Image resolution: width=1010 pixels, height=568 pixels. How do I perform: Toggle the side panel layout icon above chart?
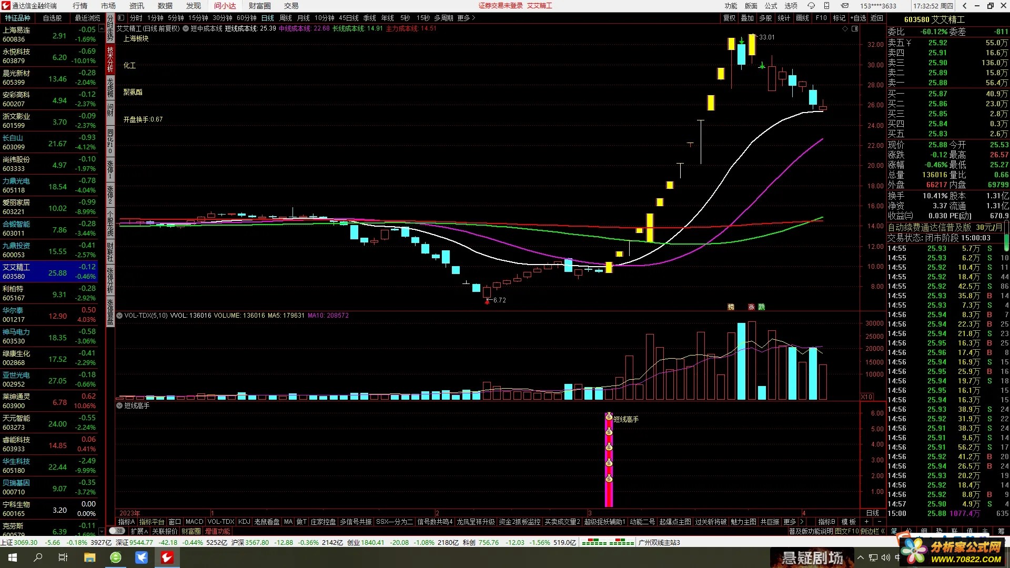tap(855, 29)
